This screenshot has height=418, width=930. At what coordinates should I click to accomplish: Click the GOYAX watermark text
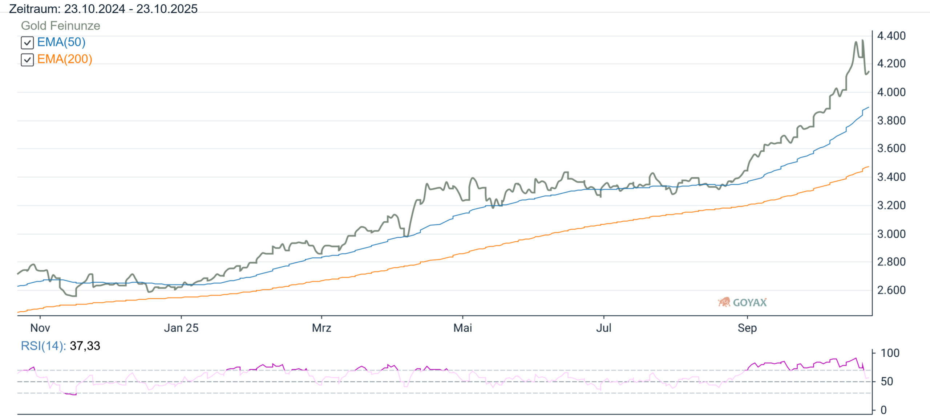[x=749, y=302]
